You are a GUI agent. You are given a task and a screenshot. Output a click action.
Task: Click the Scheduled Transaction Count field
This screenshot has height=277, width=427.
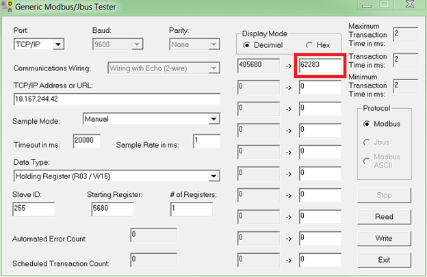click(153, 260)
